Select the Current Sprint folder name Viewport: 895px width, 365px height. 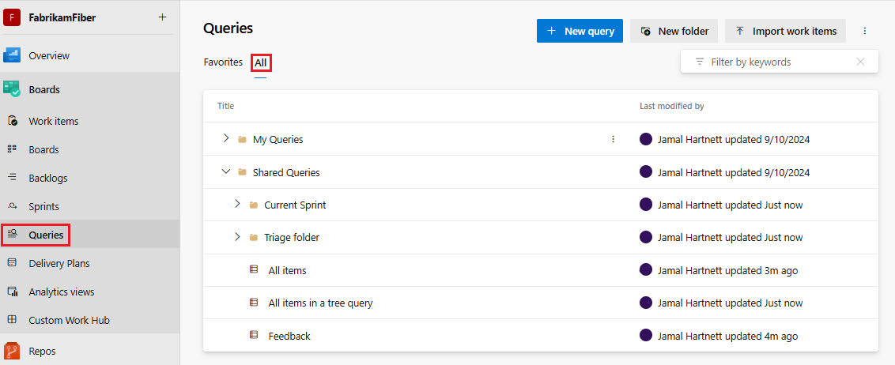295,205
